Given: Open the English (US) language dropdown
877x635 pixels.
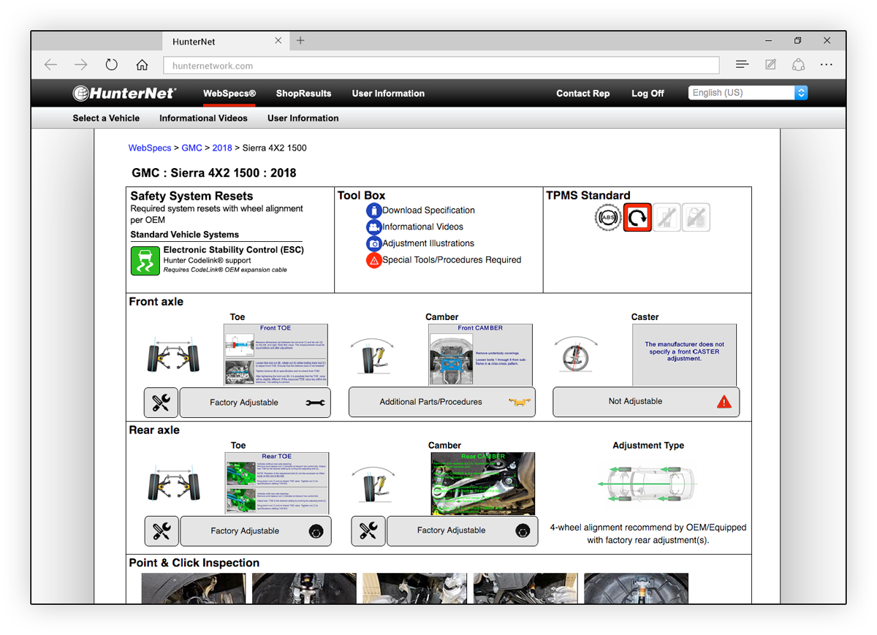Looking at the screenshot, I should [x=748, y=93].
